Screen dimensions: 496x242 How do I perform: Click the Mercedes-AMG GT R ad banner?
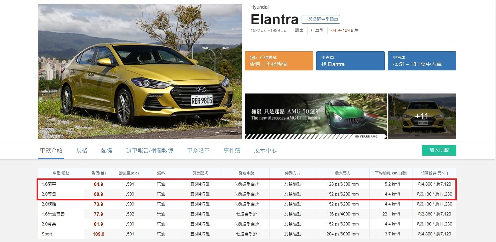(x=316, y=116)
